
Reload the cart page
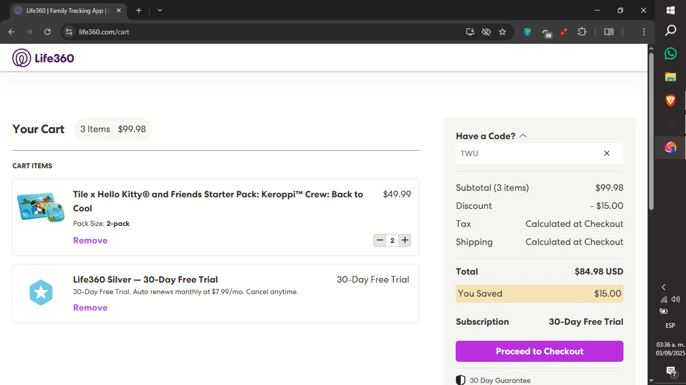pyautogui.click(x=48, y=32)
